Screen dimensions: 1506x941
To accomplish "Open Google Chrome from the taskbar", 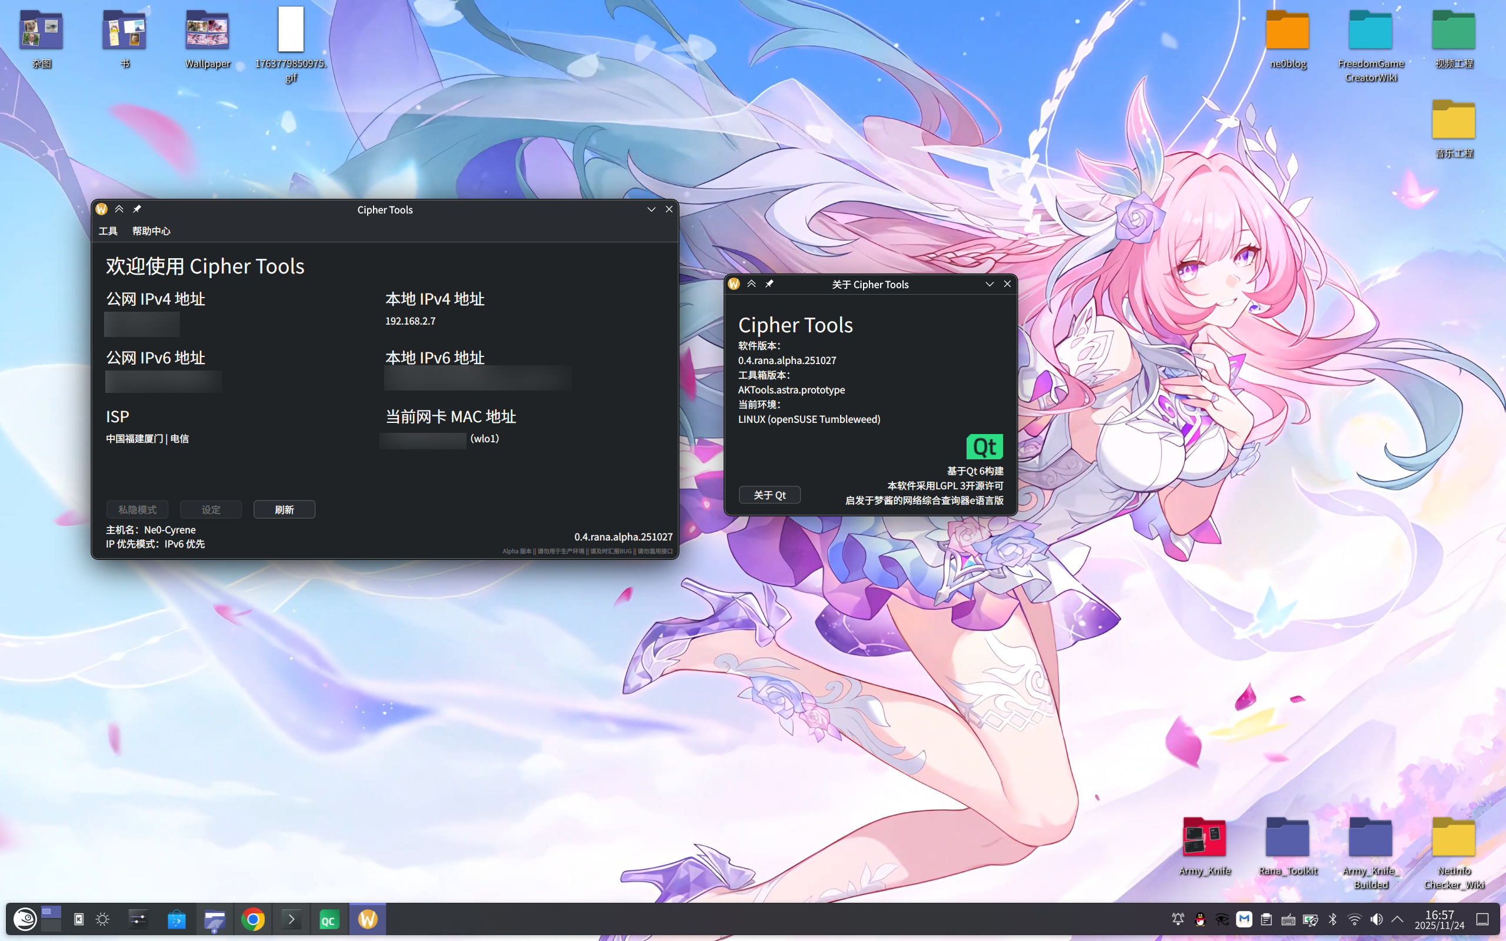I will (254, 919).
